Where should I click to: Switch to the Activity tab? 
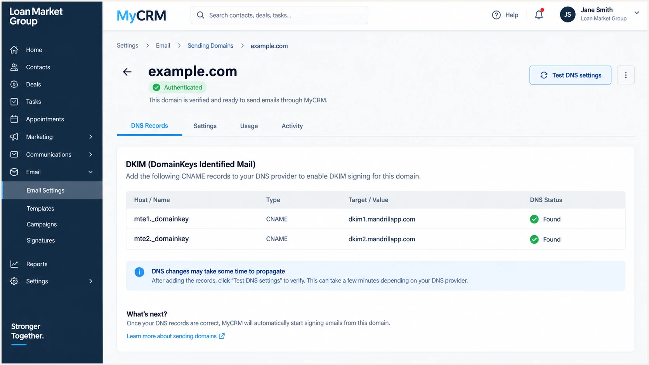292,126
